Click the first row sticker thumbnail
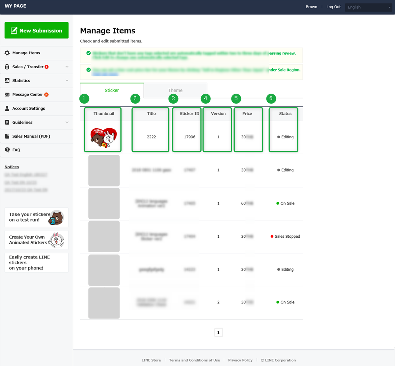This screenshot has height=366, width=395. pyautogui.click(x=103, y=137)
